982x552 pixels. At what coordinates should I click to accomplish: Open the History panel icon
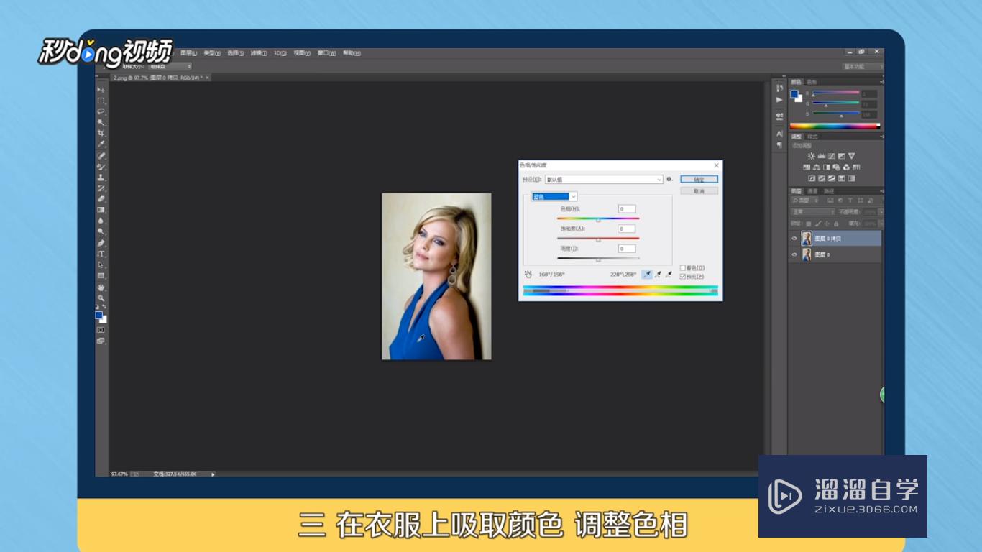[x=779, y=88]
